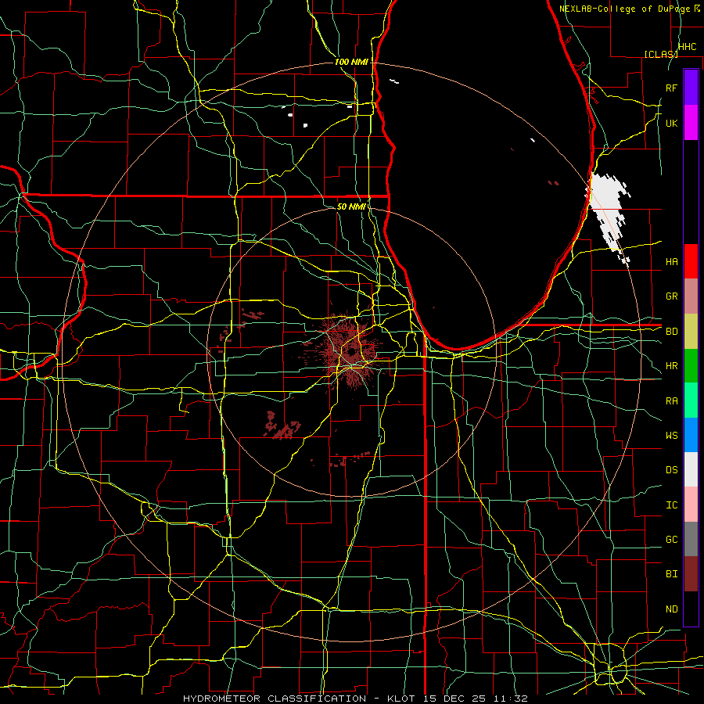The width and height of the screenshot is (704, 704).
Task: Click the BI brown legend swatch
Action: pos(691,574)
